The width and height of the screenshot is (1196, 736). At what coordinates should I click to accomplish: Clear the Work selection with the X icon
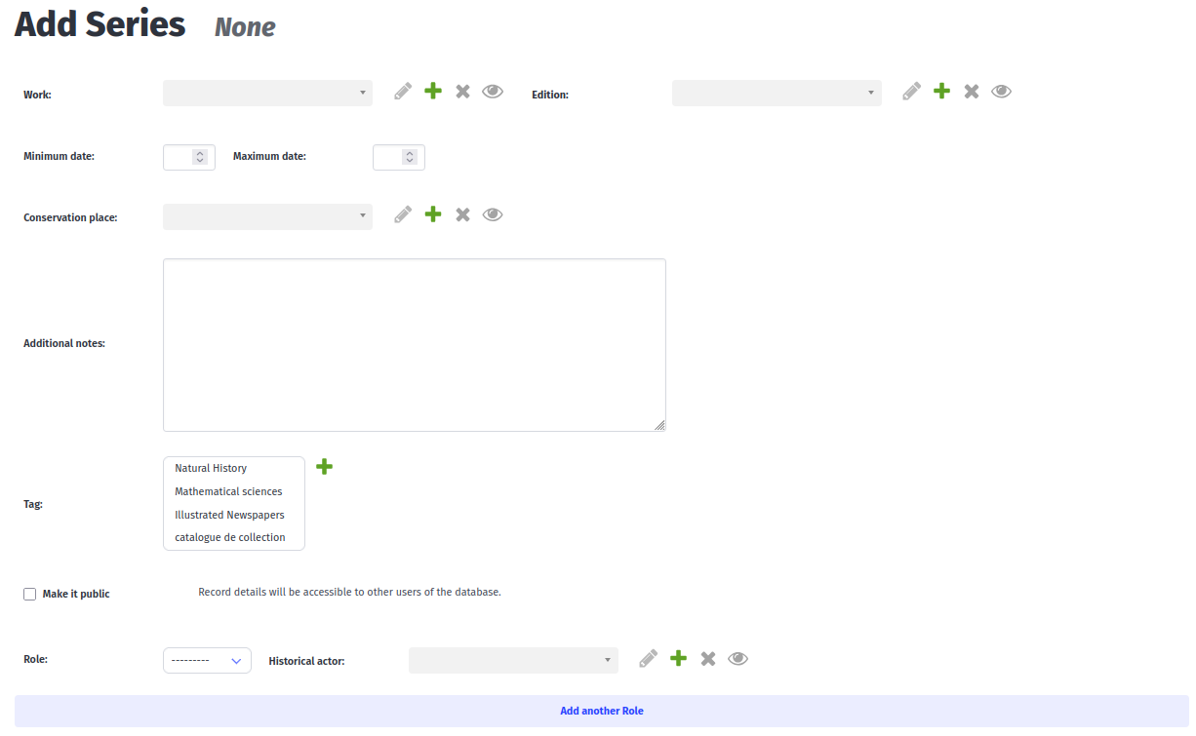pyautogui.click(x=462, y=91)
